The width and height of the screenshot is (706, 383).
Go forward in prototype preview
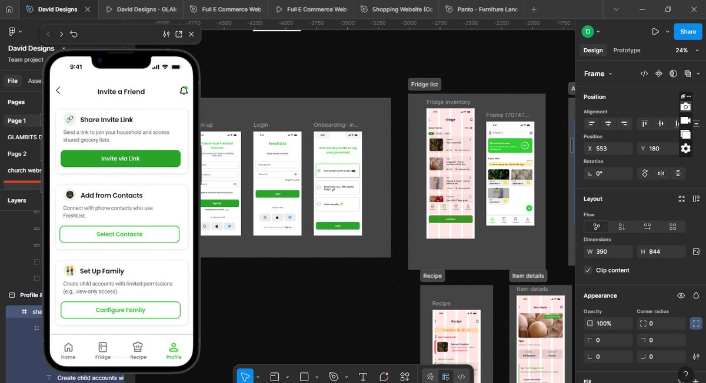click(x=61, y=34)
